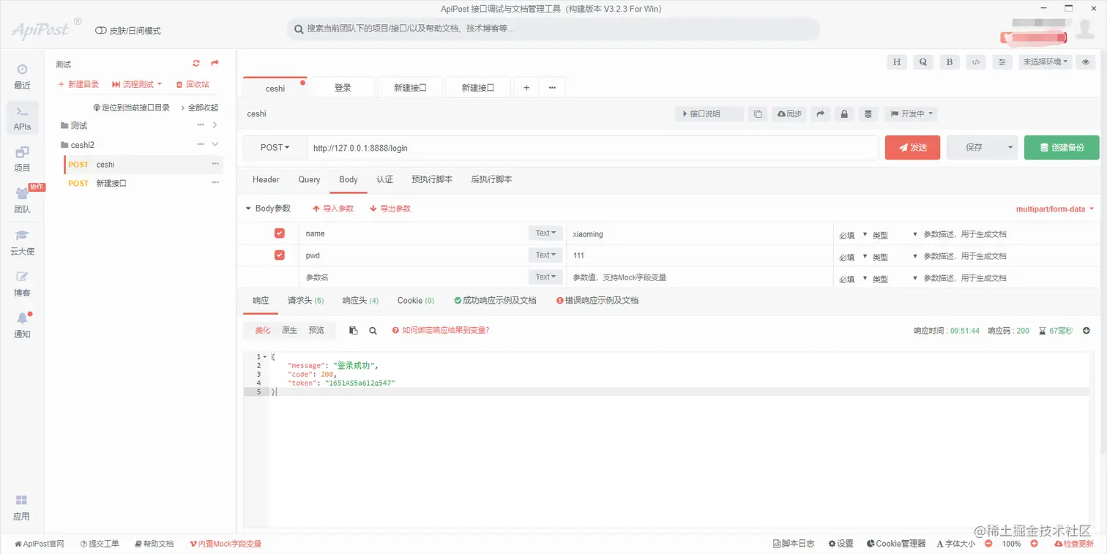Open the 云大使 sidebar icon
Viewport: 1107px width, 554px height.
pos(22,242)
